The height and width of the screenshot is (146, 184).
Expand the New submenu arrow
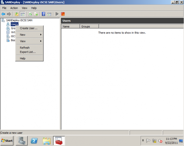coord(41,34)
